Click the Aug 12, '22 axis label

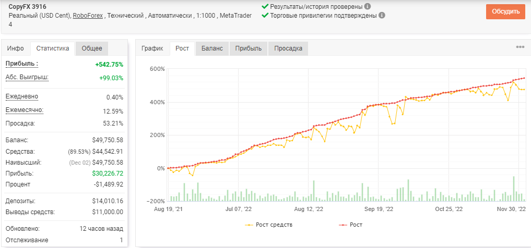point(309,209)
